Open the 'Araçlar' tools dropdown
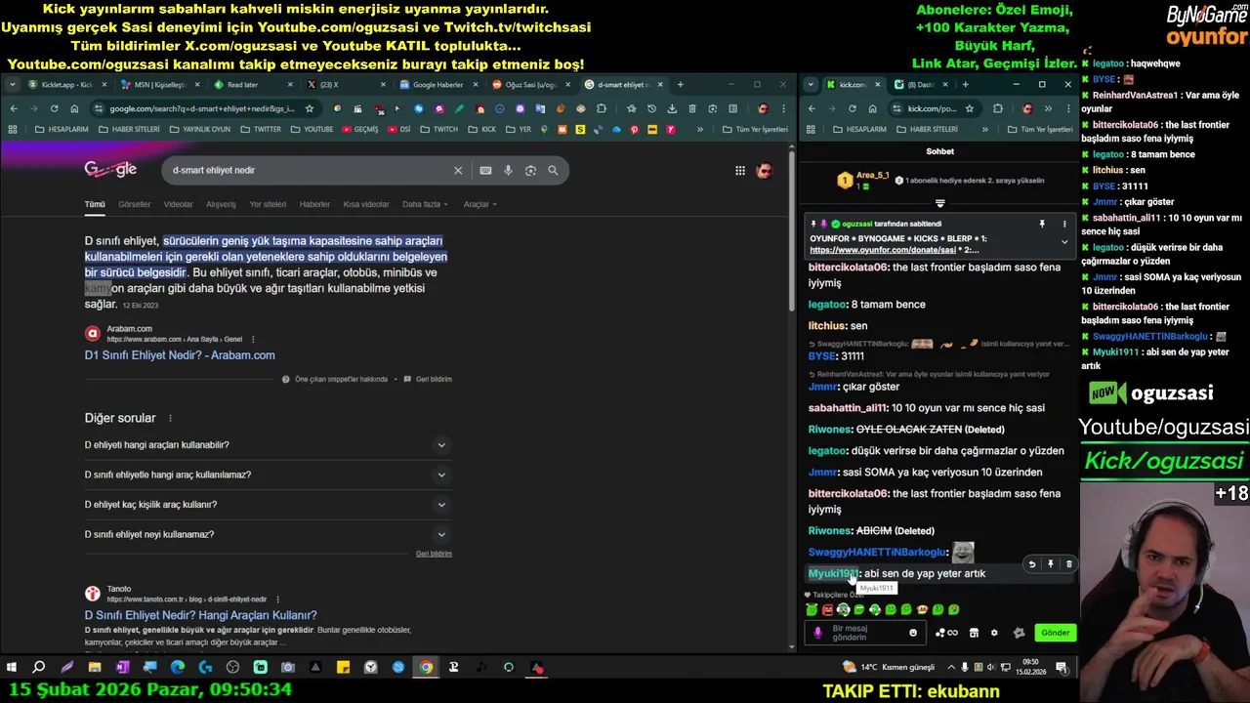The image size is (1250, 703). [x=479, y=204]
